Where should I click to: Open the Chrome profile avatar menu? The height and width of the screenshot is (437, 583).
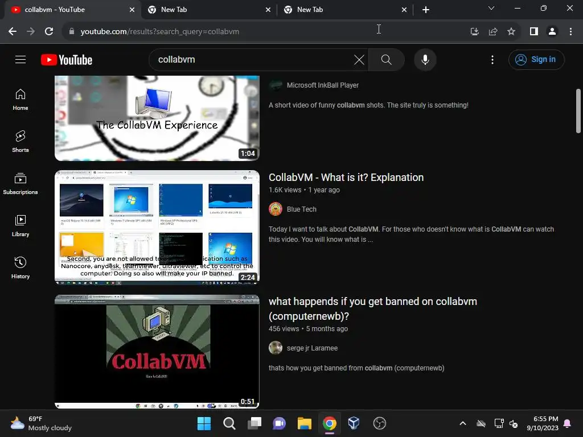pos(552,31)
